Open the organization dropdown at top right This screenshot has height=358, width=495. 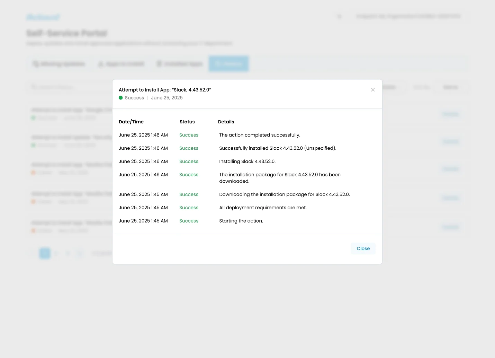[x=408, y=16]
